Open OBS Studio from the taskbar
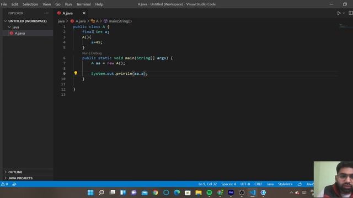353x198 pixels. (242, 193)
